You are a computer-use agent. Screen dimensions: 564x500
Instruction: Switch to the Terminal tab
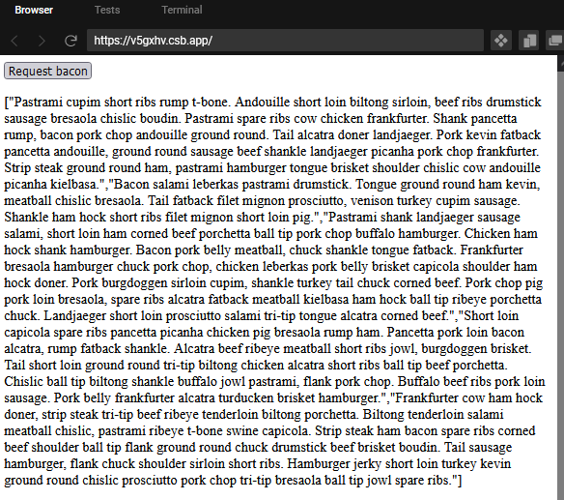point(182,10)
